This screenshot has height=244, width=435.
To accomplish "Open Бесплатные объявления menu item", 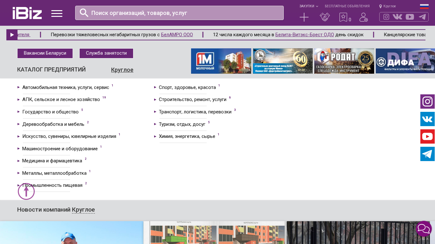I will [x=347, y=6].
